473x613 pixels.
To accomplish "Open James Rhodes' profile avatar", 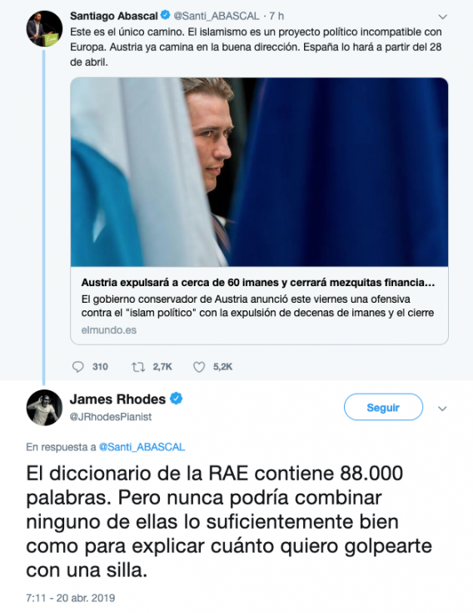I will click(x=44, y=407).
